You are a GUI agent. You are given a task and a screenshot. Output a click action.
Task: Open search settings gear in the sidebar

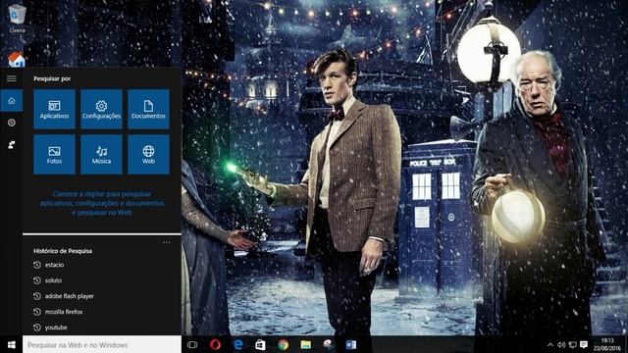11,123
